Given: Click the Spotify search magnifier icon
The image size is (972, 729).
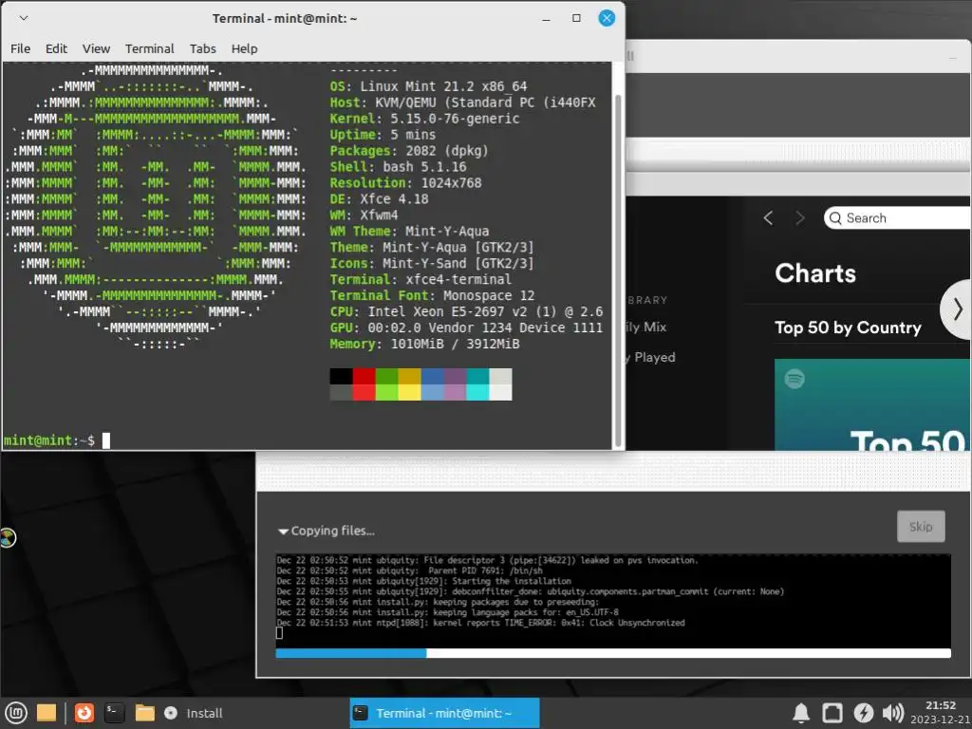Looking at the screenshot, I should pos(835,217).
